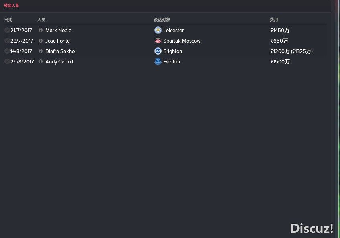This screenshot has height=238, width=340.
Task: Sort by the 费用 column header
Action: (x=274, y=20)
